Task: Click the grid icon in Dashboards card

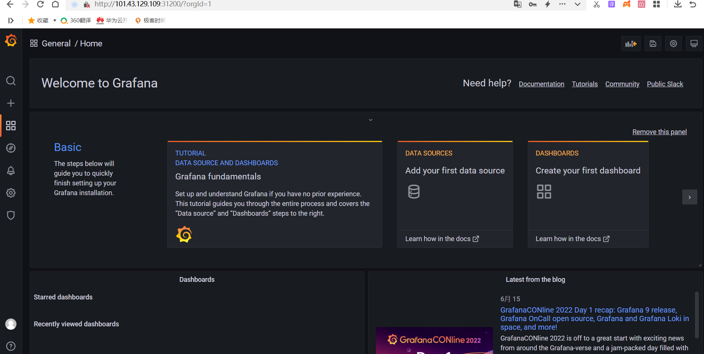Action: click(x=544, y=191)
